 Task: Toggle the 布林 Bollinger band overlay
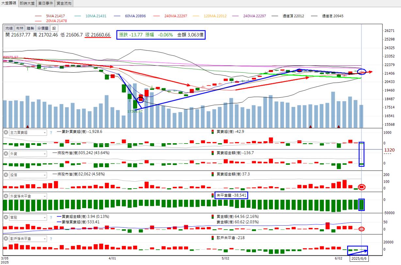[20, 28]
